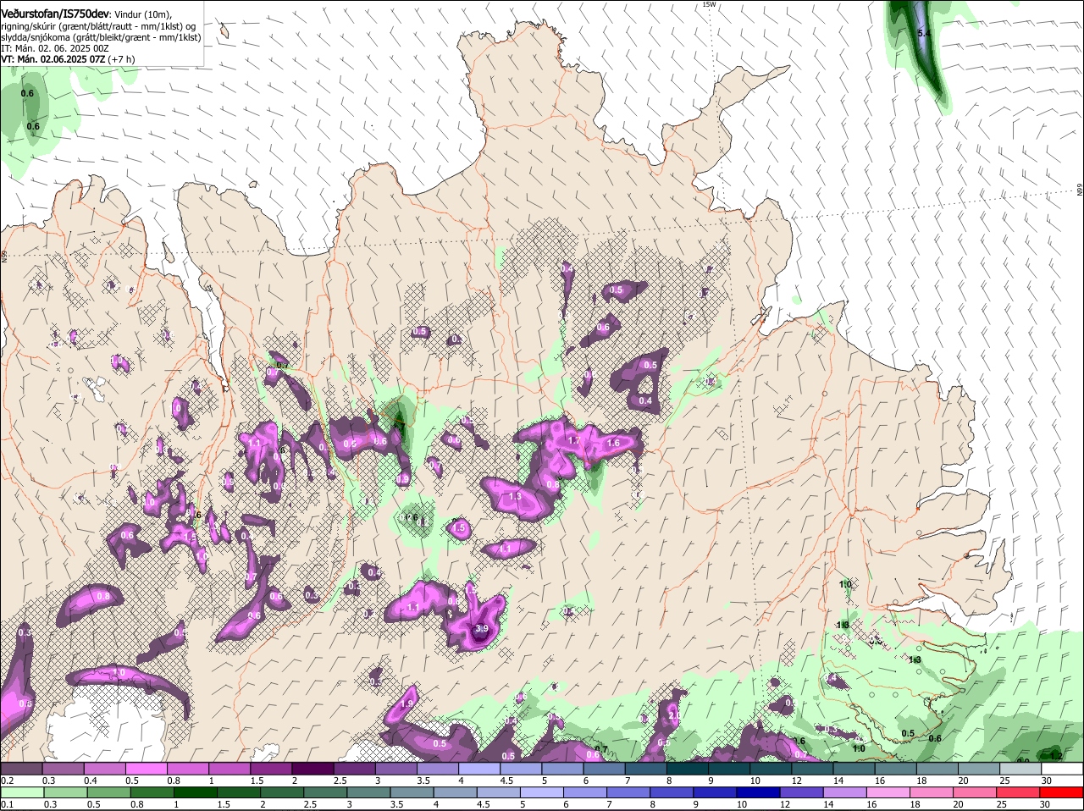Click the '0.1' label on rain scale

tap(7, 804)
